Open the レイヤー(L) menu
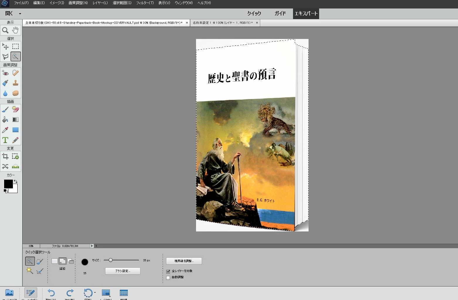The image size is (458, 300). (100, 3)
